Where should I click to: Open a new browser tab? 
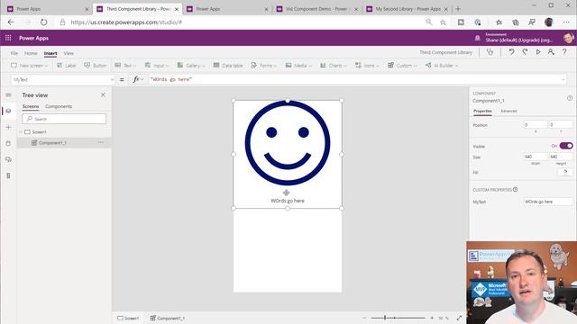[458, 9]
